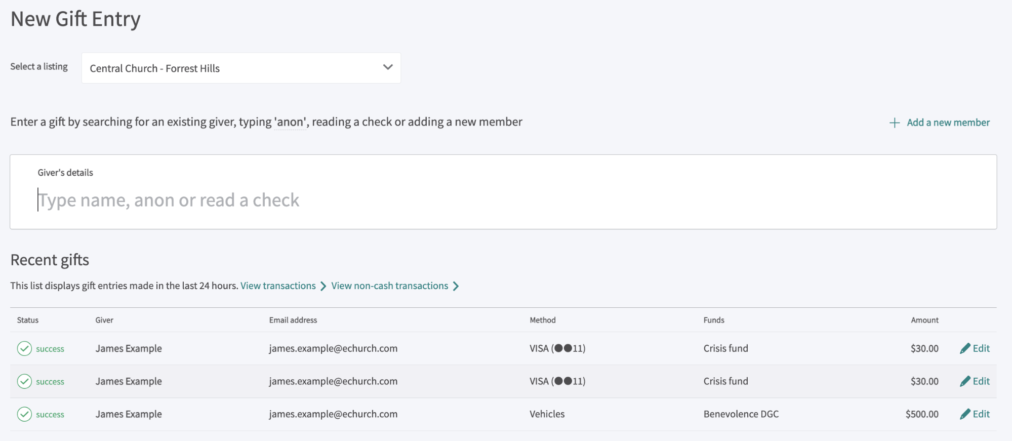1012x441 pixels.
Task: Add a new member
Action: 948,123
